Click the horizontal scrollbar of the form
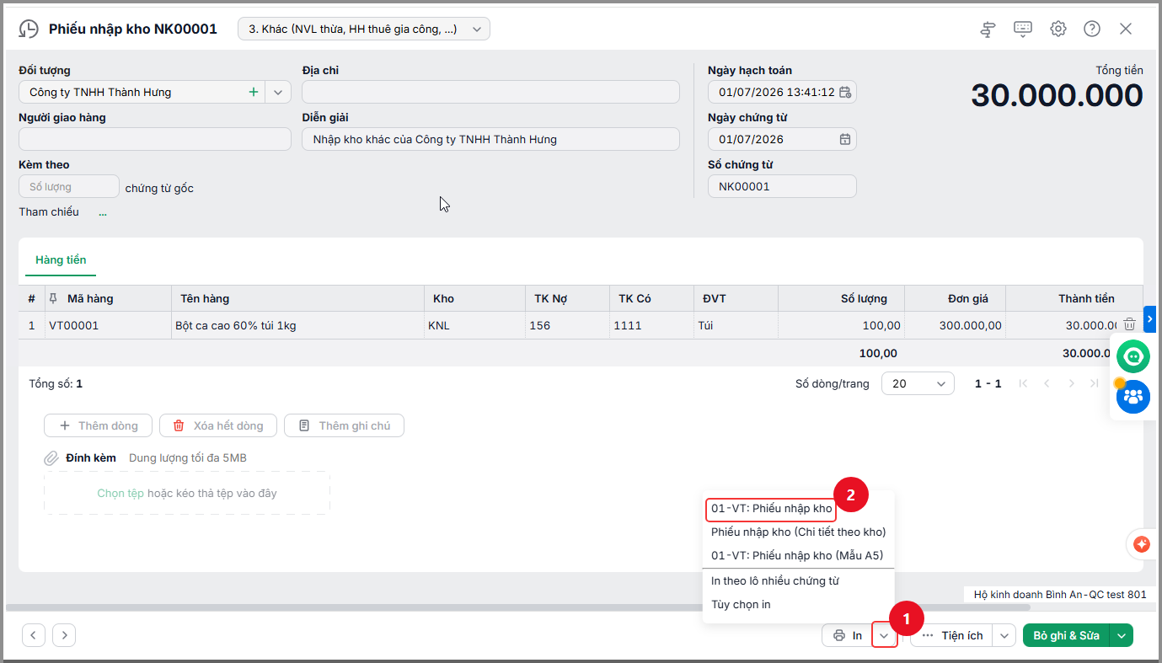The height and width of the screenshot is (663, 1162). click(x=518, y=607)
